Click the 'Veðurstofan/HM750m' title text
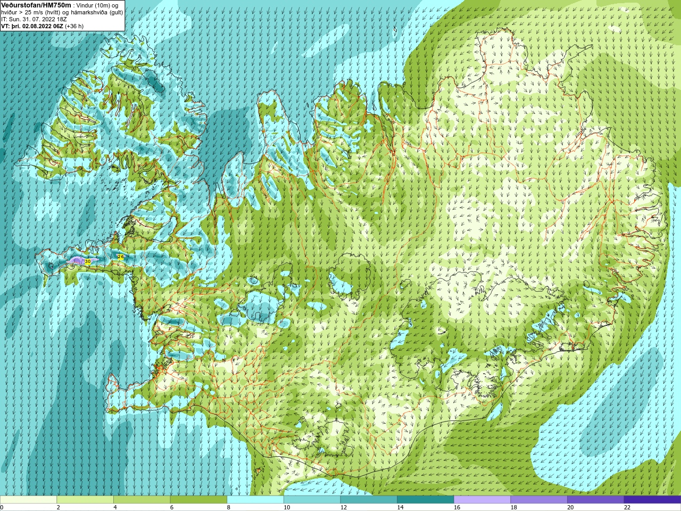The height and width of the screenshot is (511, 681). [36, 5]
